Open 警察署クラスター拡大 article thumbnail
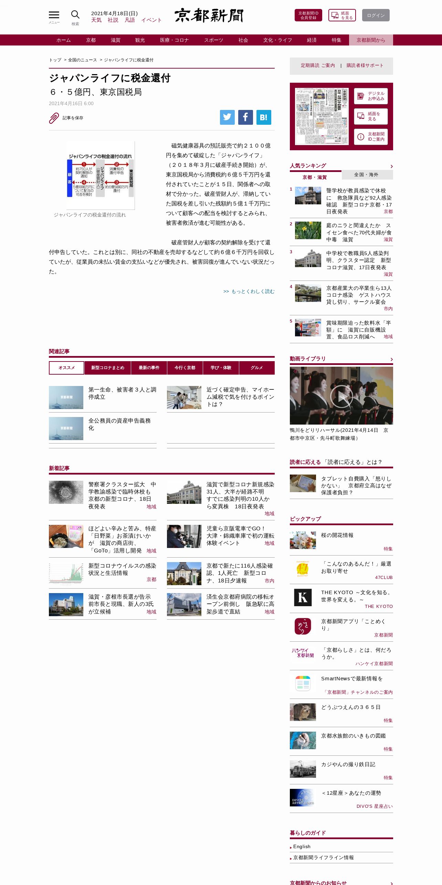 click(66, 492)
